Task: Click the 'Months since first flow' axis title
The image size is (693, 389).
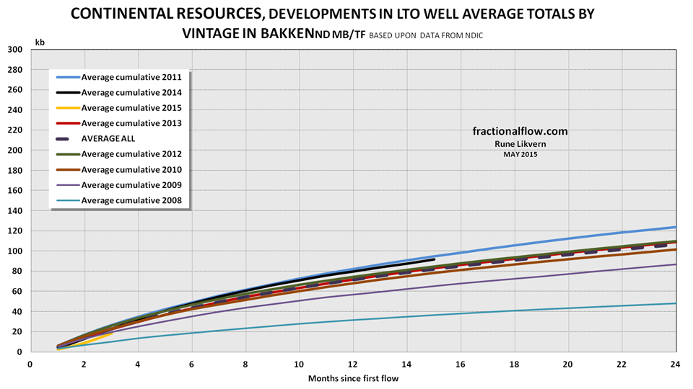Action: coord(353,377)
